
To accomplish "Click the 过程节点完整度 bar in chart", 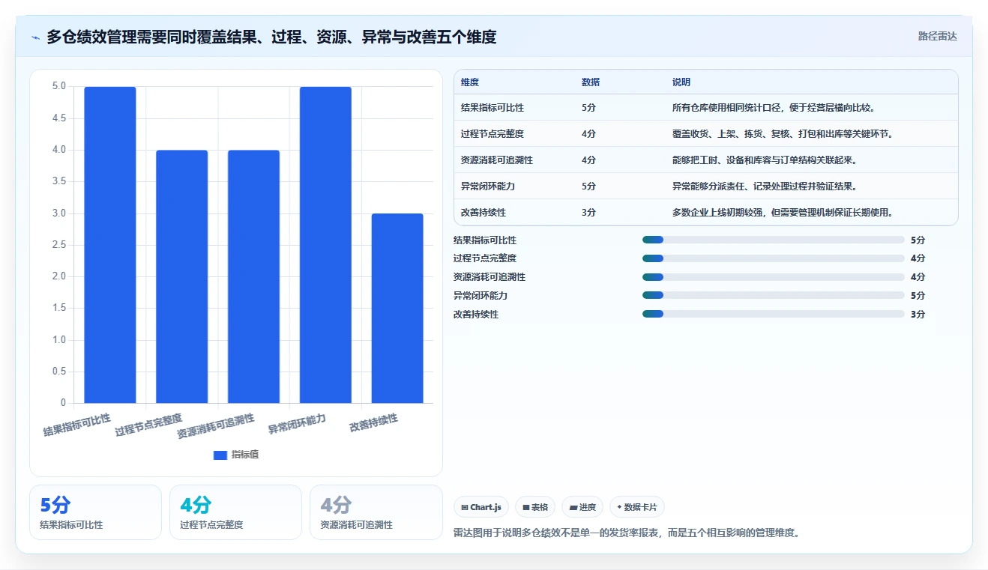I will 182,276.
